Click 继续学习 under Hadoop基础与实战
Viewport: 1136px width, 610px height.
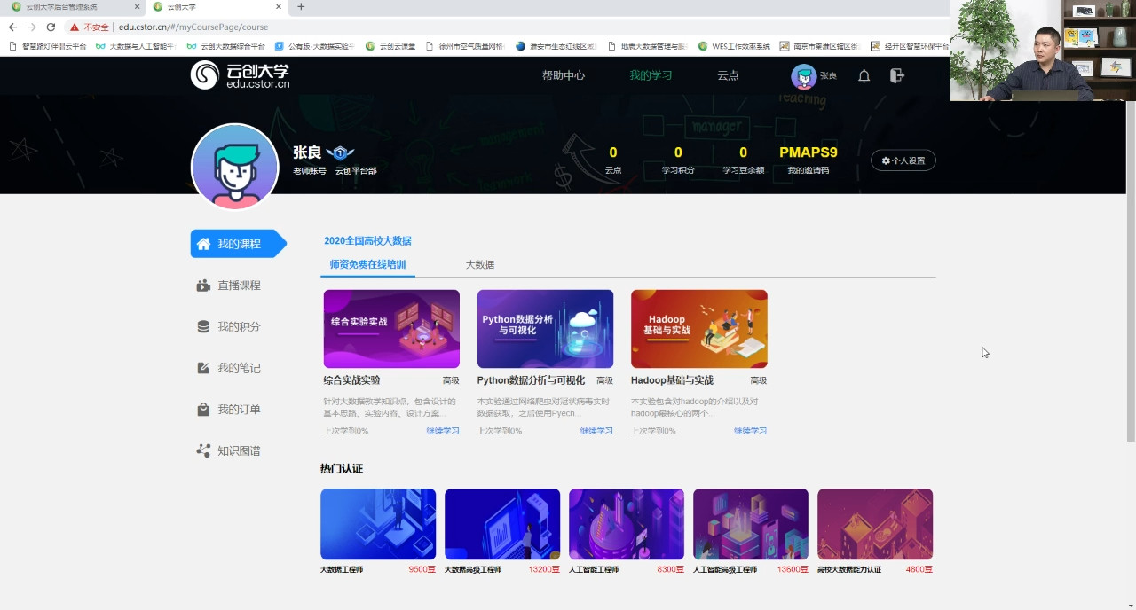coord(750,430)
